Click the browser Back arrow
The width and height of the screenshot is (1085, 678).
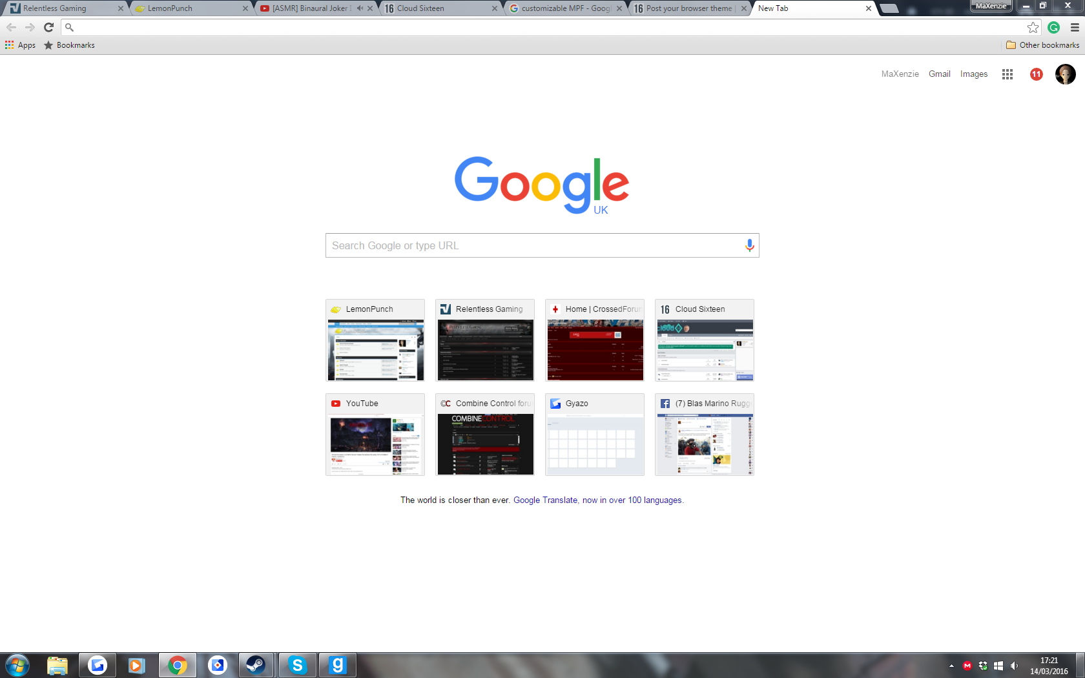click(11, 27)
